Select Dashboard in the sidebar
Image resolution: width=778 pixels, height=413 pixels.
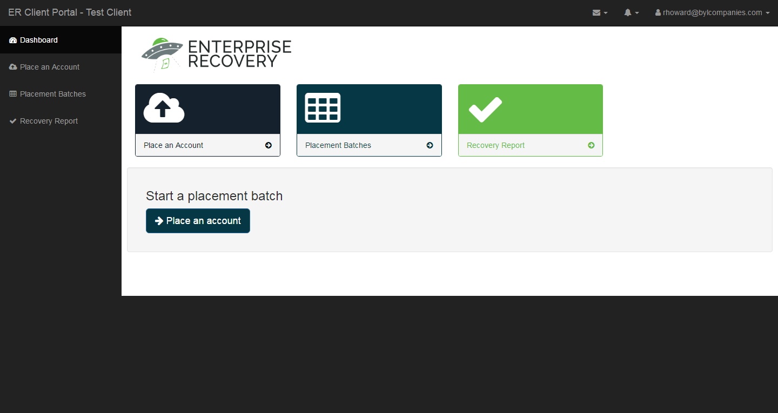pos(61,40)
